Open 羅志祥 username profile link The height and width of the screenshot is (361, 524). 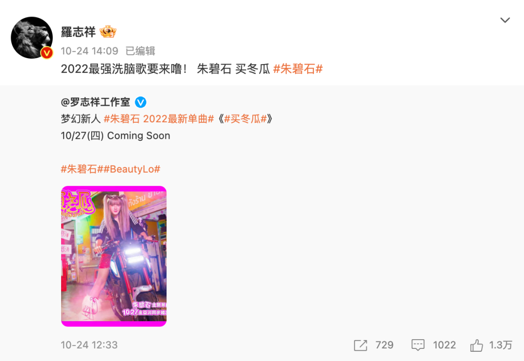point(78,32)
